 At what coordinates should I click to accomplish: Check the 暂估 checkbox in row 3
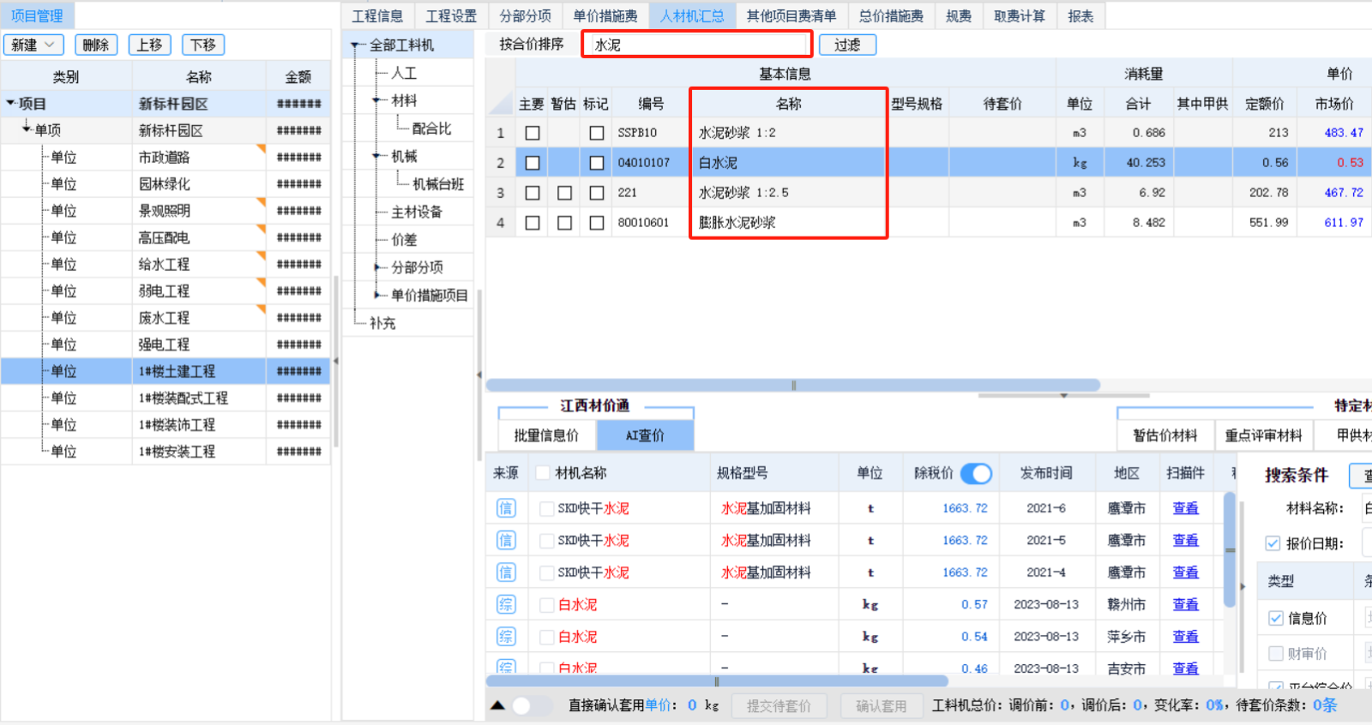(x=564, y=193)
